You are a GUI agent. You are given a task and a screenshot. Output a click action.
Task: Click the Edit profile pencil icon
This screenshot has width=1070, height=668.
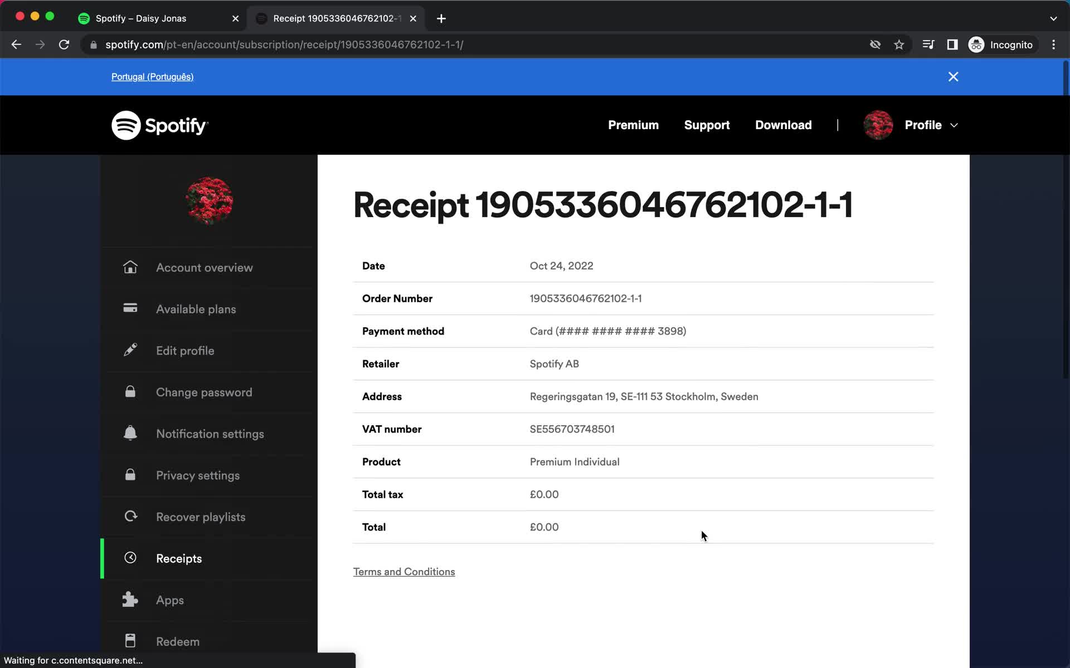point(131,350)
